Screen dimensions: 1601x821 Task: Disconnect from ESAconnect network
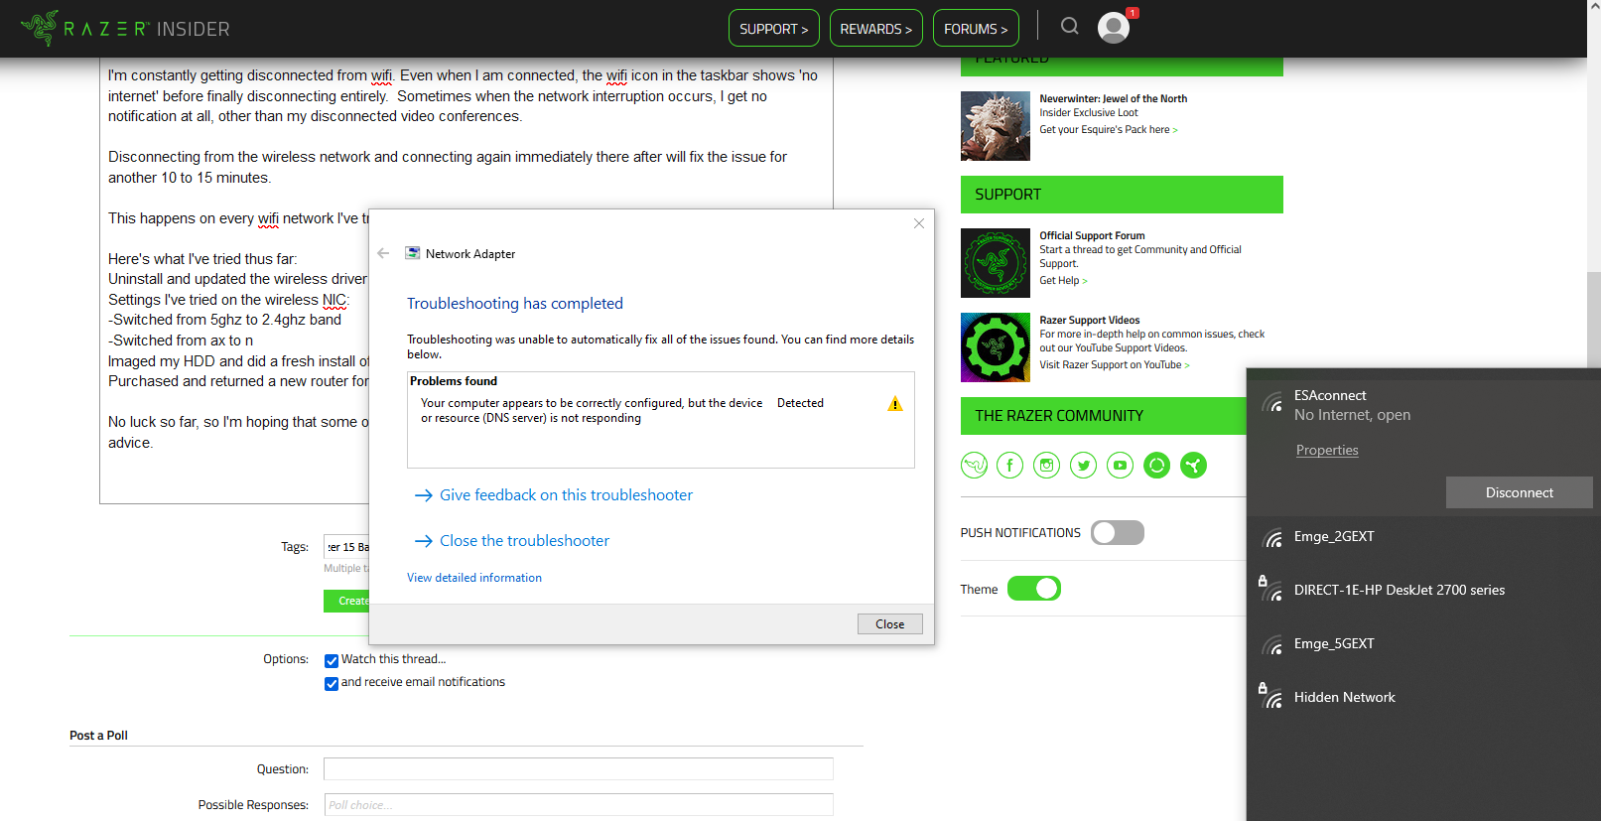[x=1519, y=492]
